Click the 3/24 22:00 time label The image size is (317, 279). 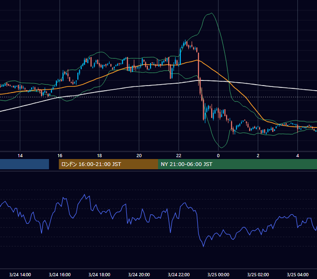(179, 274)
